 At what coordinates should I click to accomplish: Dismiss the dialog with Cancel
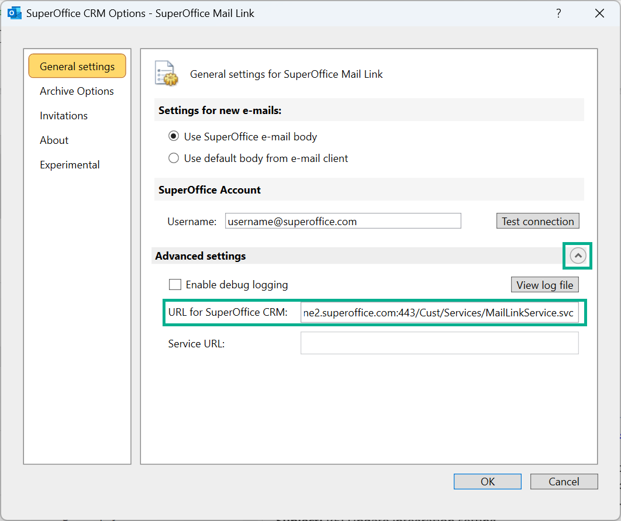coord(564,481)
